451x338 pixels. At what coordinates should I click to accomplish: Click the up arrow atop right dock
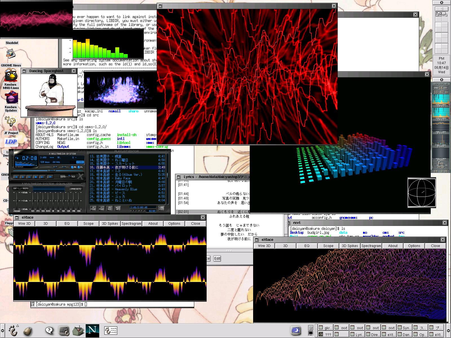point(441,3)
